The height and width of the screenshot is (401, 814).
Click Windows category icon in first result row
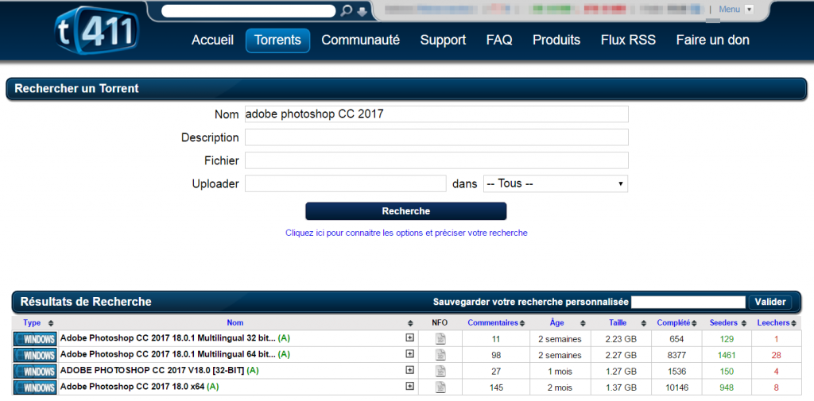coord(35,339)
